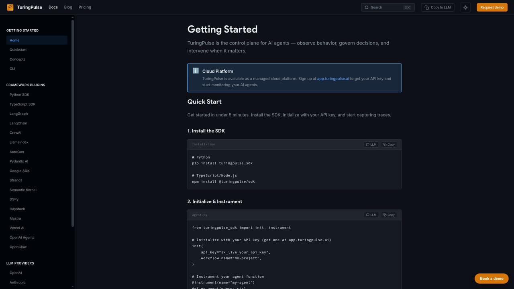Select OpenAI Agents in sidebar

(x=37, y=238)
